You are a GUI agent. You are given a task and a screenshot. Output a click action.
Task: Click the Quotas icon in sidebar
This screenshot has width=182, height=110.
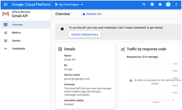click(x=6, y=40)
